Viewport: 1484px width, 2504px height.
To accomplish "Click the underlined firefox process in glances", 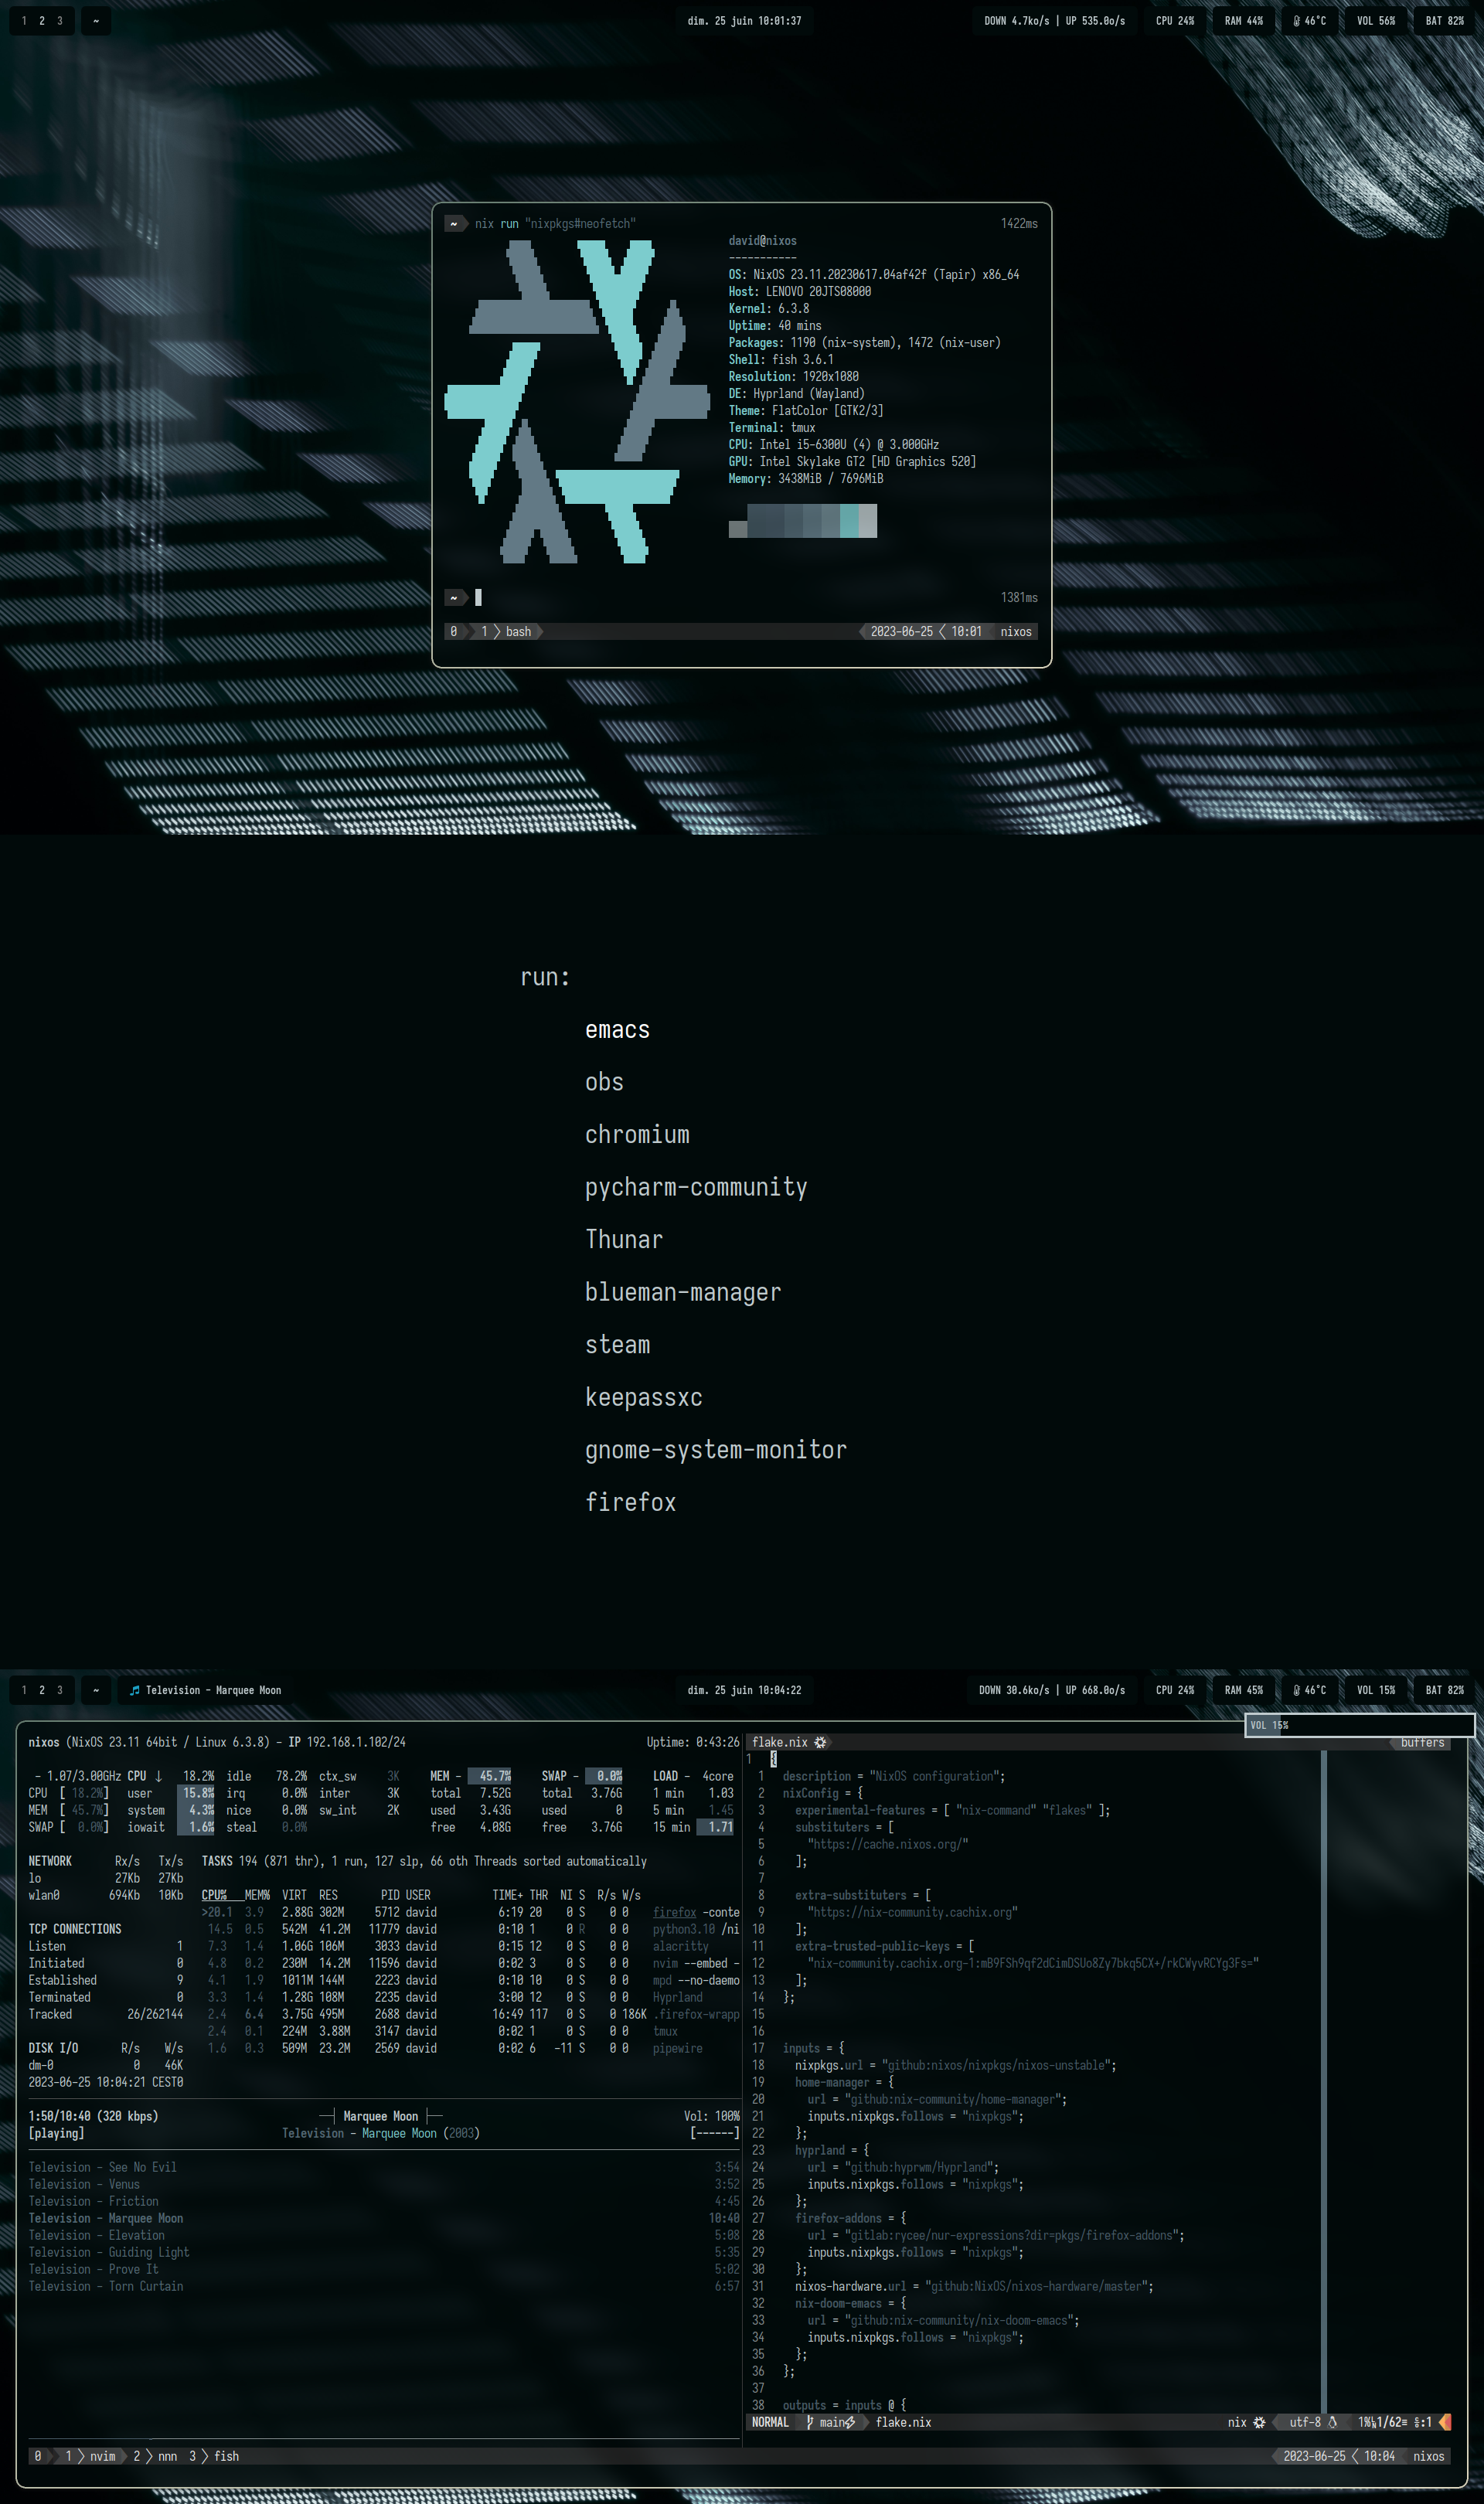I will 674,1912.
